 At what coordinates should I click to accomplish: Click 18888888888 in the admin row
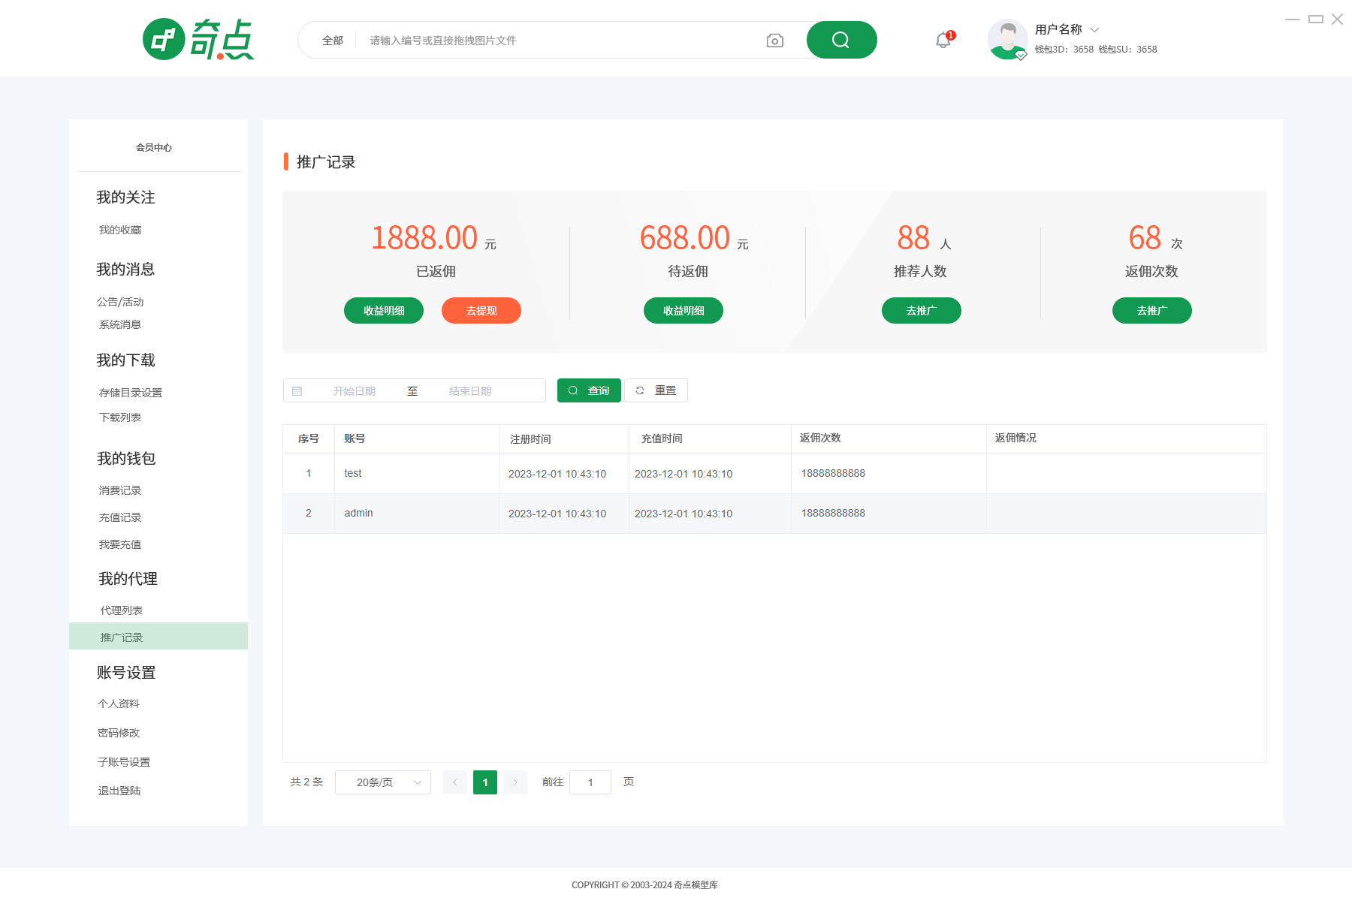pyautogui.click(x=833, y=513)
